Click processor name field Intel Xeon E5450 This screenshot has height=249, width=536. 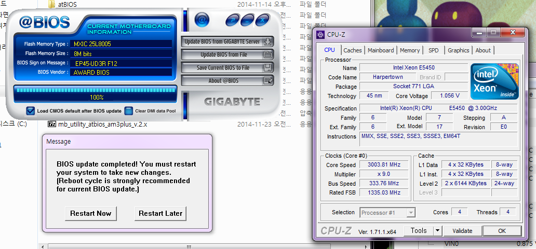413,67
